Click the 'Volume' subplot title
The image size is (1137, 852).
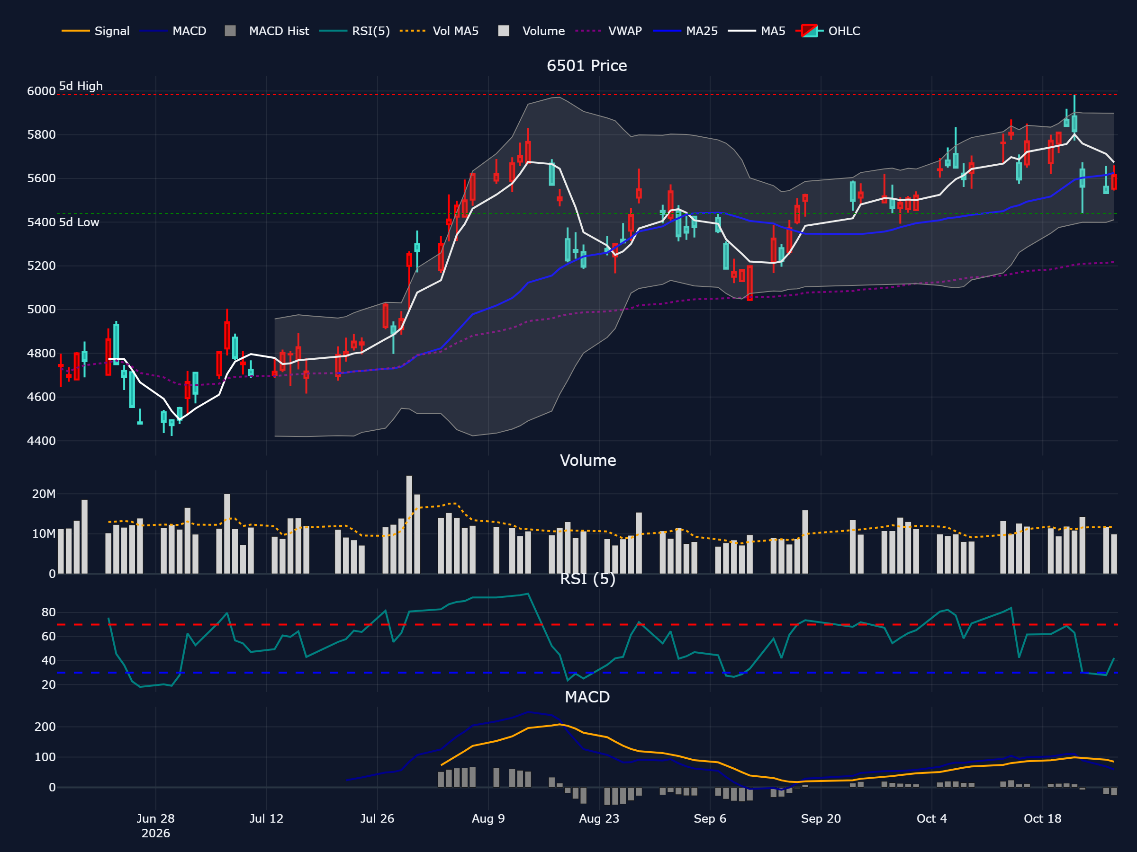[x=587, y=460]
